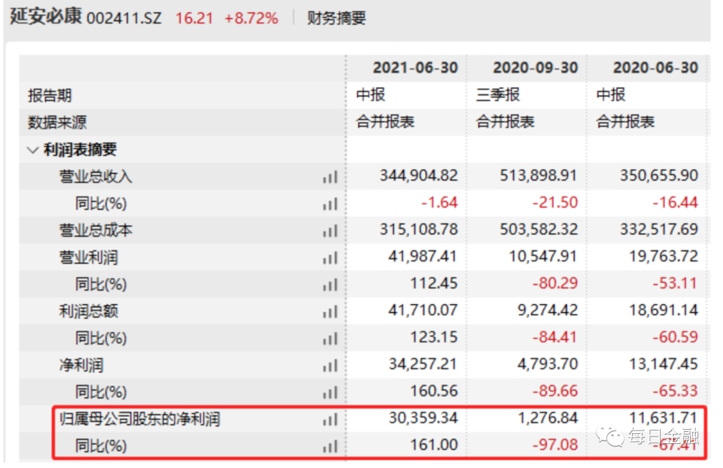The width and height of the screenshot is (723, 468).
Task: Click 营业总收入 row label
Action: (96, 177)
